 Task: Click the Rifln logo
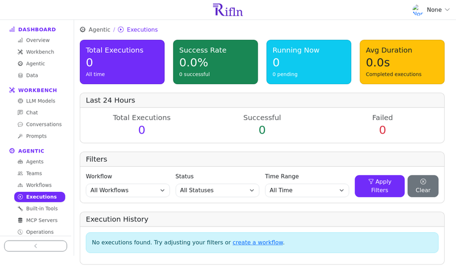tap(227, 10)
